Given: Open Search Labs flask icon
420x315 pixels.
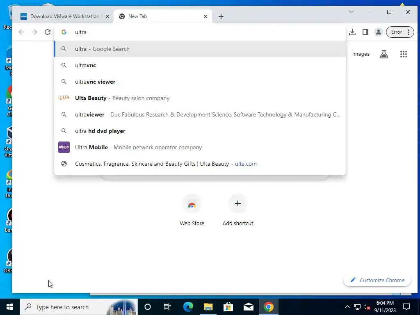Looking at the screenshot, I should click(x=384, y=54).
